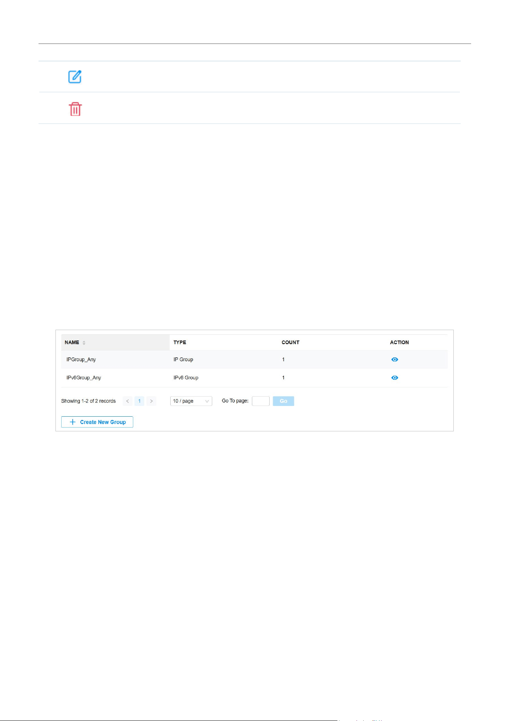Image resolution: width=510 pixels, height=721 pixels.
Task: Click the blue edit pencil icon
Action: point(75,77)
